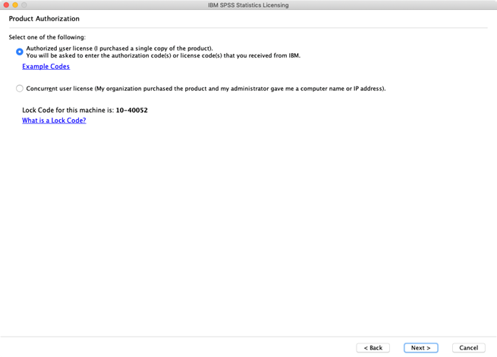Click the separator line under Product Authorization
Viewport: 497px width, 357px height.
click(248, 28)
